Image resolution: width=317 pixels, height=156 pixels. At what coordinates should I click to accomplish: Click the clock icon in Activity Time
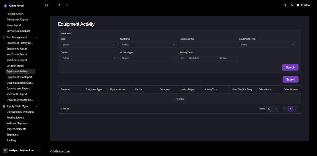[182, 58]
